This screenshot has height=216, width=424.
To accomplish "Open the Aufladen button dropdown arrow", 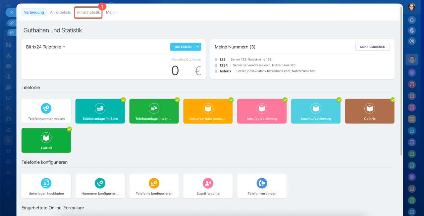I will [197, 47].
